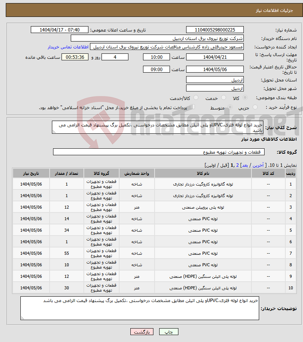Select the خدمت radio button
The image size is (303, 342).
tap(223, 98)
